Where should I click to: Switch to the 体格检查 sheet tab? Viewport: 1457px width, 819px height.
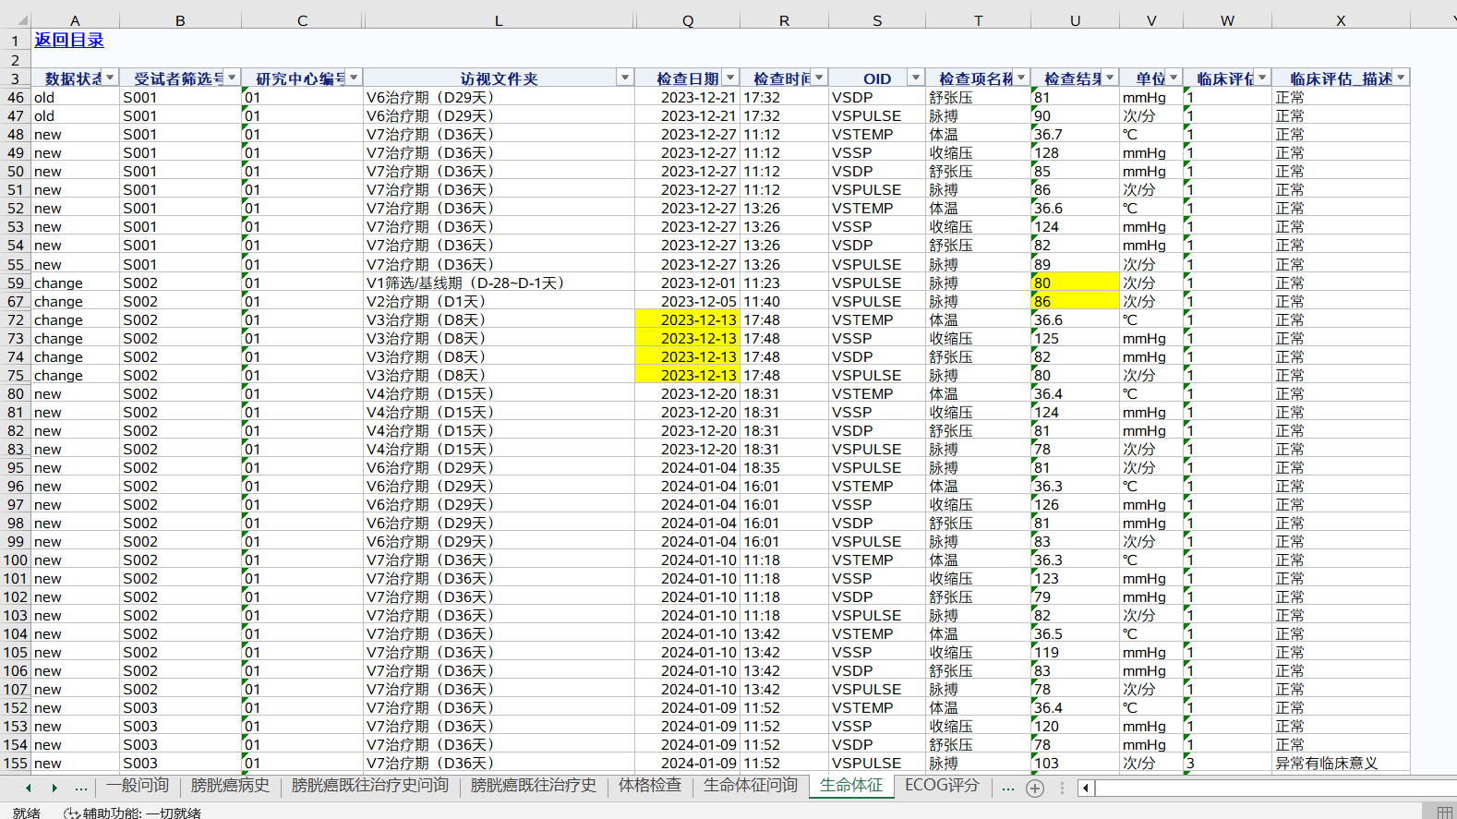[649, 786]
